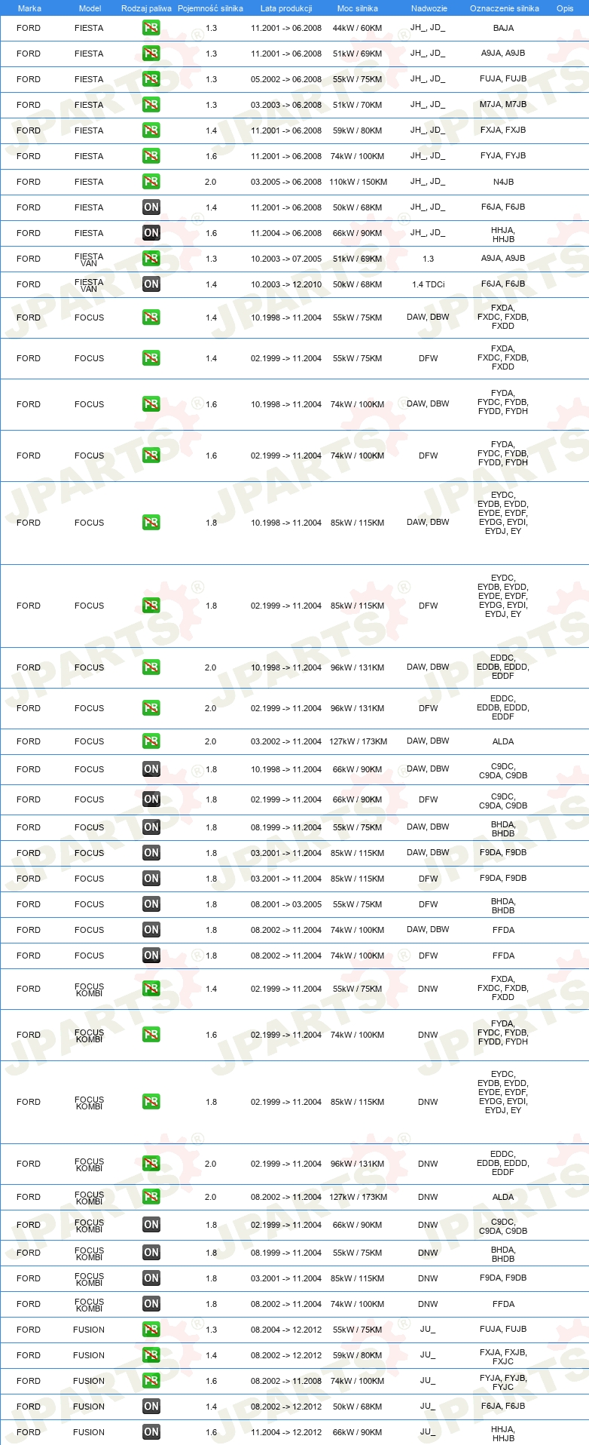Viewport: 589px width, 1445px height.
Task: Click petrol icon in Focus Kombi 2.0 ALDA row
Action: [151, 1197]
